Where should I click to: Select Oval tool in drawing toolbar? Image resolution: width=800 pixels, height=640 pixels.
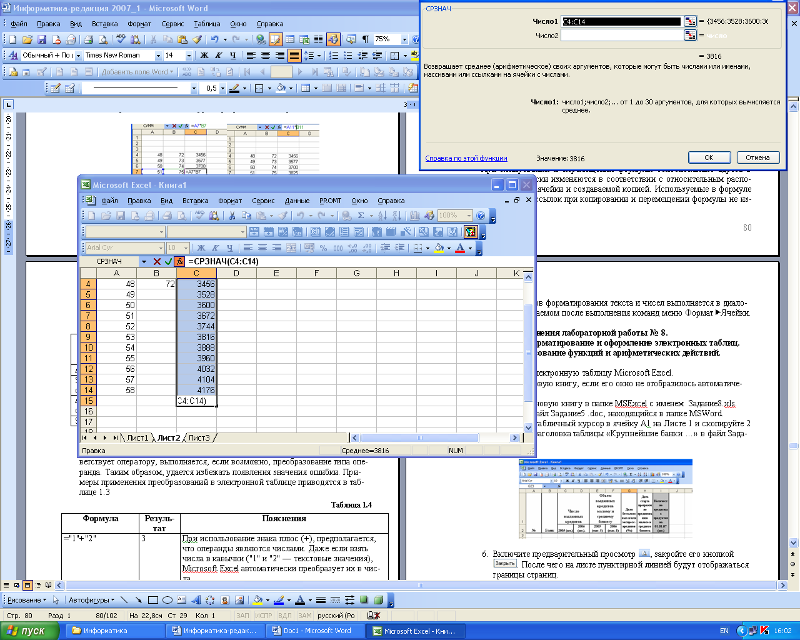click(167, 600)
